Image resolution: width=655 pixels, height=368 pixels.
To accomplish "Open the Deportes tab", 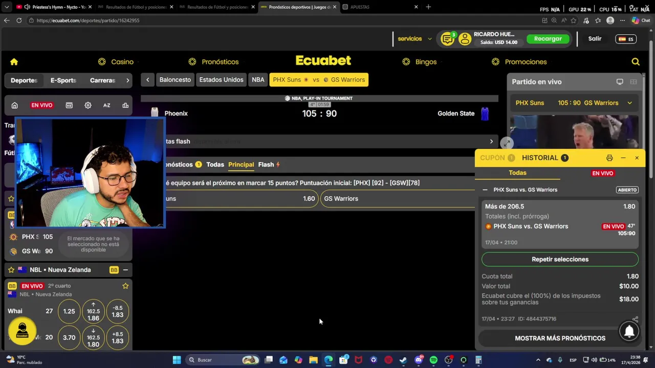I will pos(24,80).
